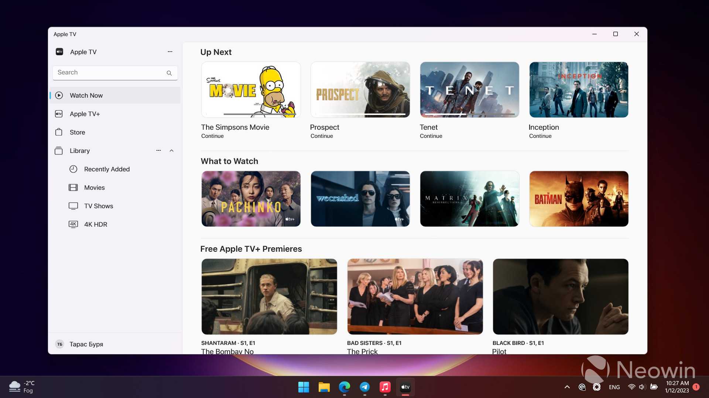Click the Recently Added clock icon

point(73,169)
